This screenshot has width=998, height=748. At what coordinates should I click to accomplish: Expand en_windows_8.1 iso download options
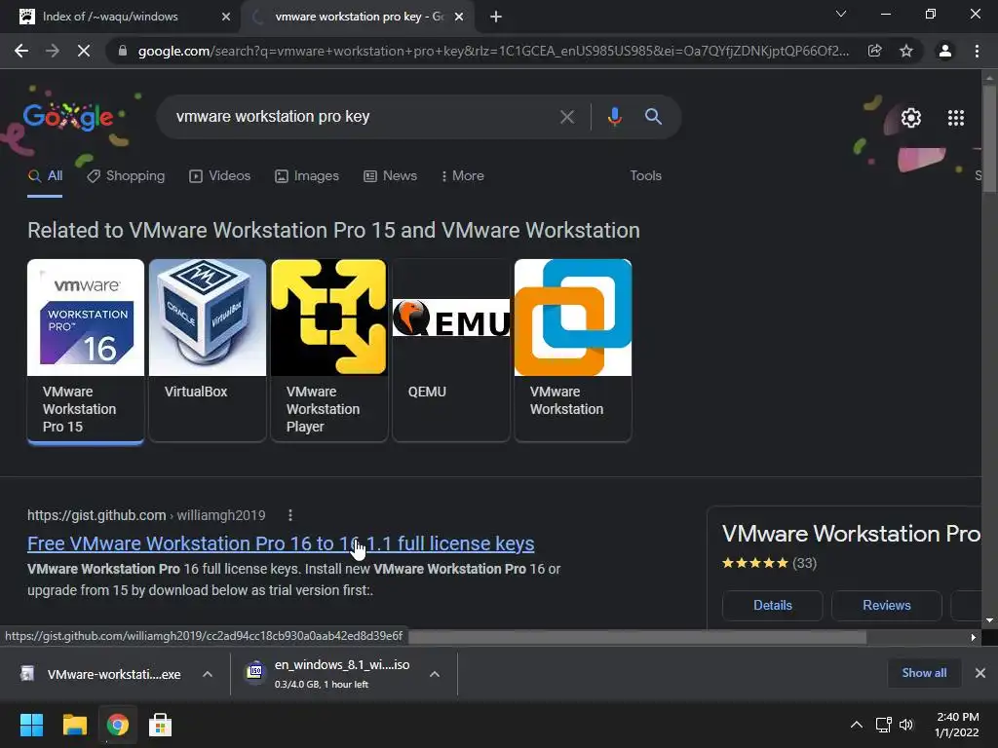coord(435,674)
